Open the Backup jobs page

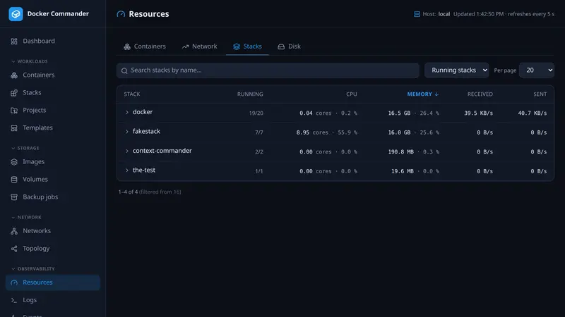52,197
